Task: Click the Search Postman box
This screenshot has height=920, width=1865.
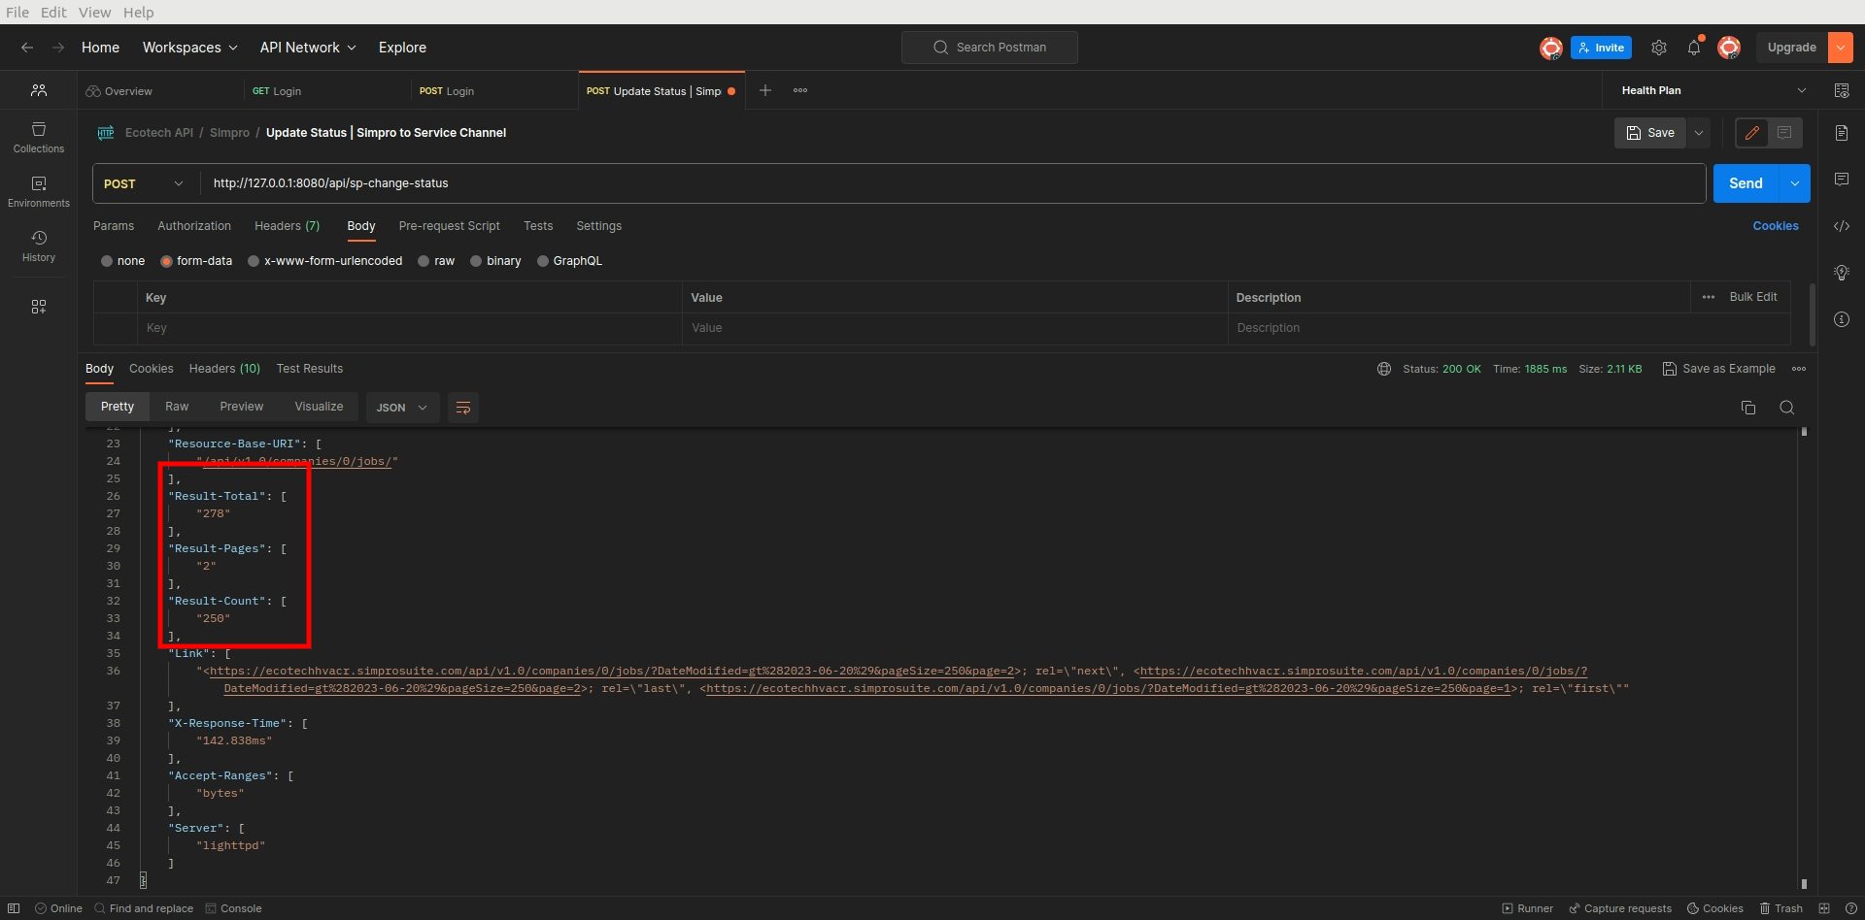Action: (x=990, y=48)
